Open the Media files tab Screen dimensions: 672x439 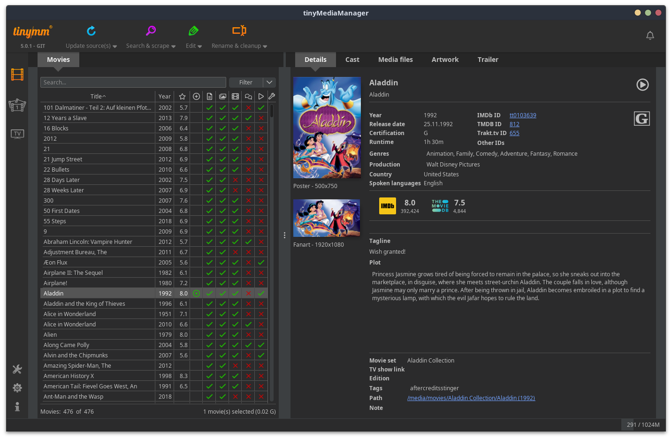click(x=395, y=60)
